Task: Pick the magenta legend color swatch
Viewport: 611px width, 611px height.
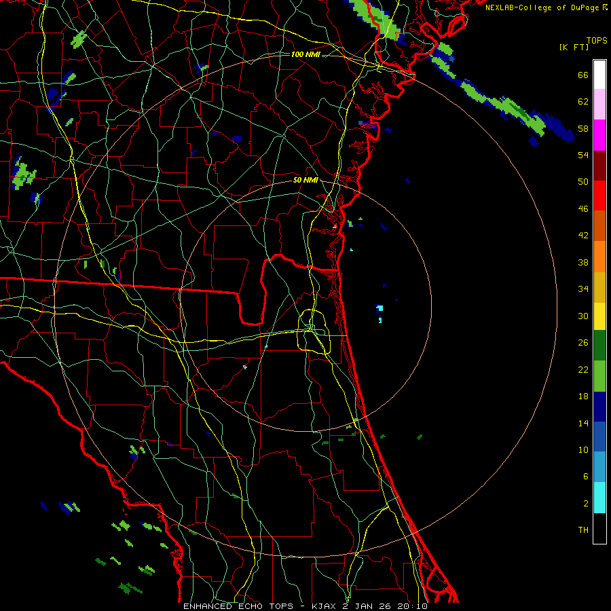Action: point(599,135)
